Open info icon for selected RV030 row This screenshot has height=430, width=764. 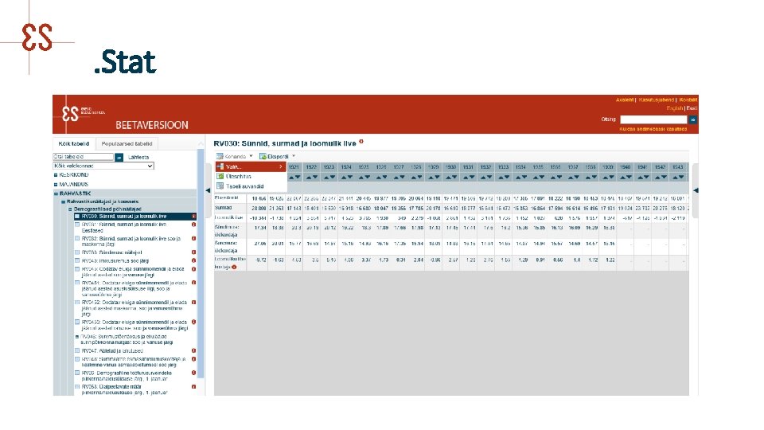click(x=194, y=216)
